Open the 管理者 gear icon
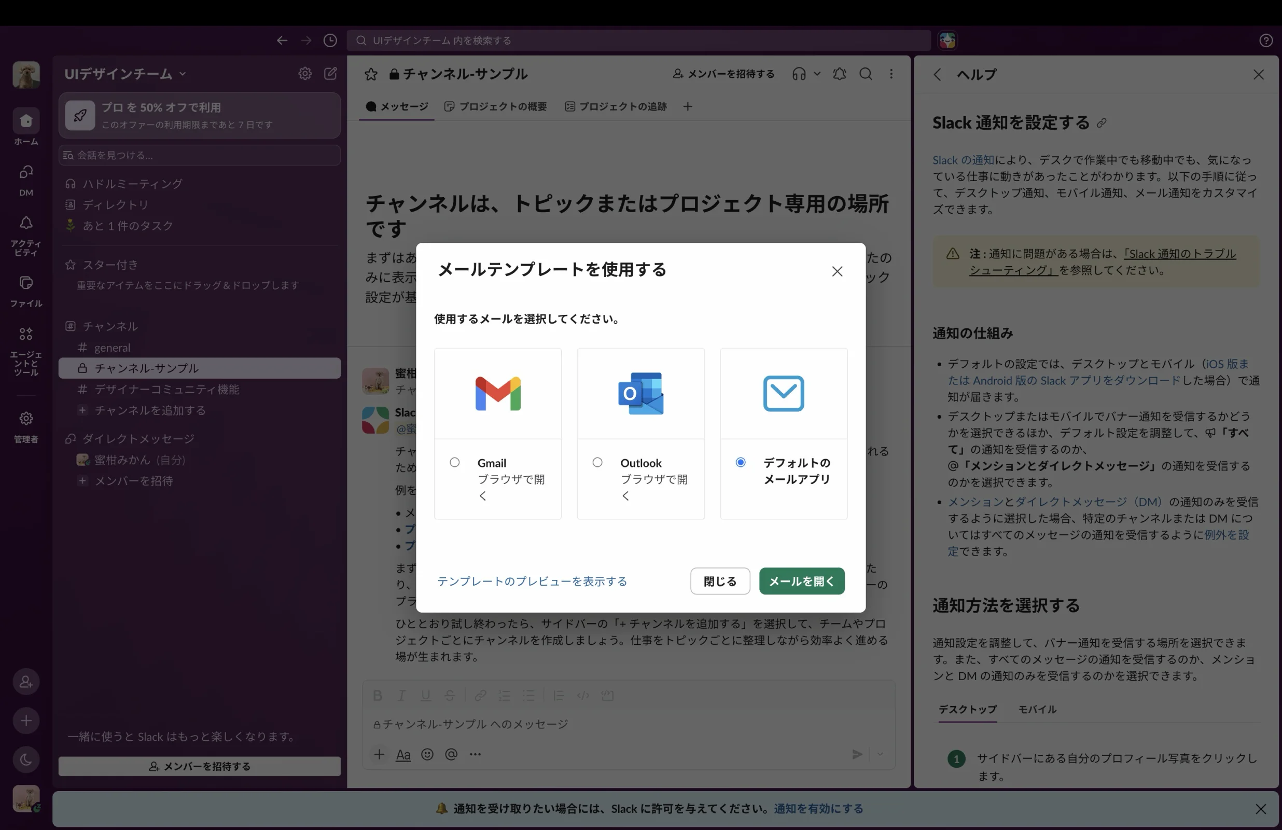This screenshot has height=830, width=1282. coord(26,418)
